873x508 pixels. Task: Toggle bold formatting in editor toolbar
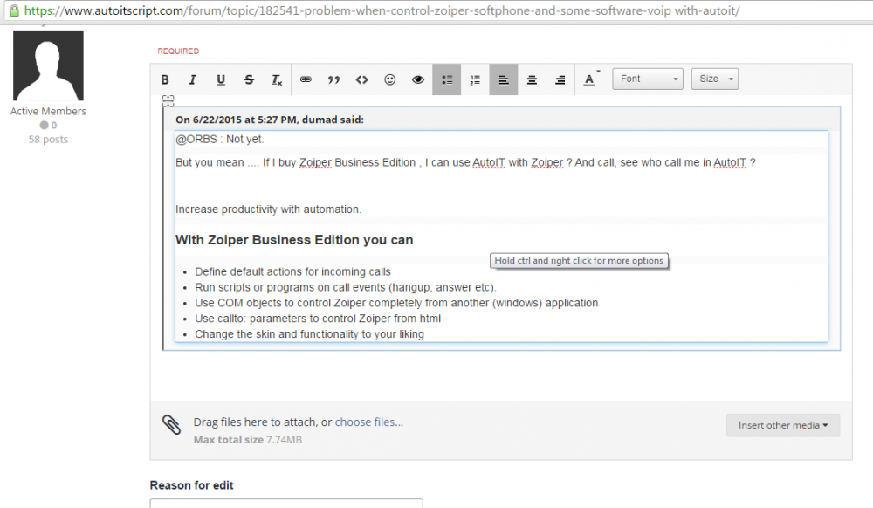[x=165, y=79]
